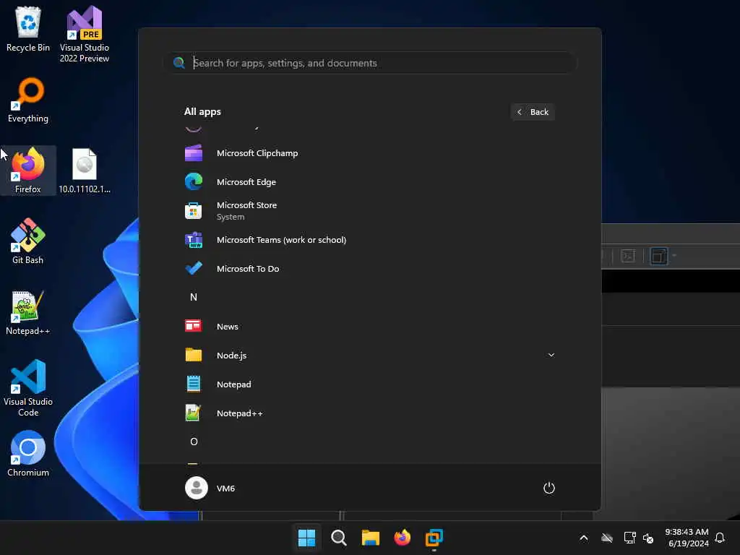
Task: Launch Microsoft To Do
Action: click(369, 269)
